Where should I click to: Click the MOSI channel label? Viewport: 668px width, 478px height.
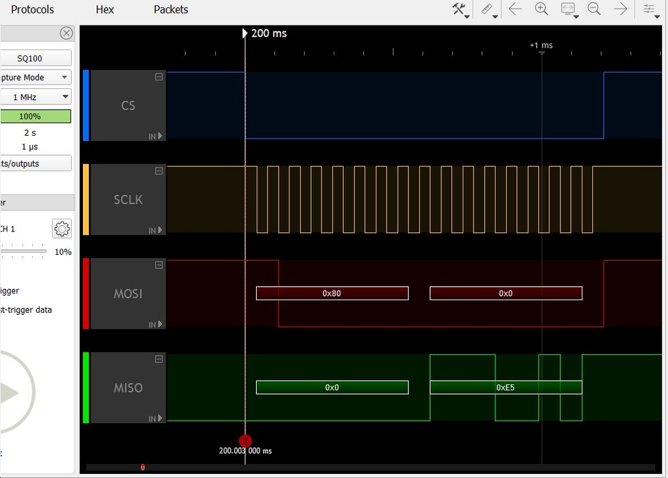coord(128,293)
